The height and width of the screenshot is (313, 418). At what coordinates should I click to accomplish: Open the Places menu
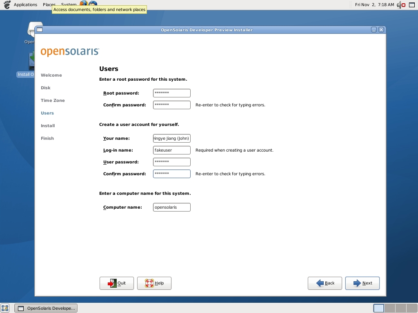pos(49,5)
